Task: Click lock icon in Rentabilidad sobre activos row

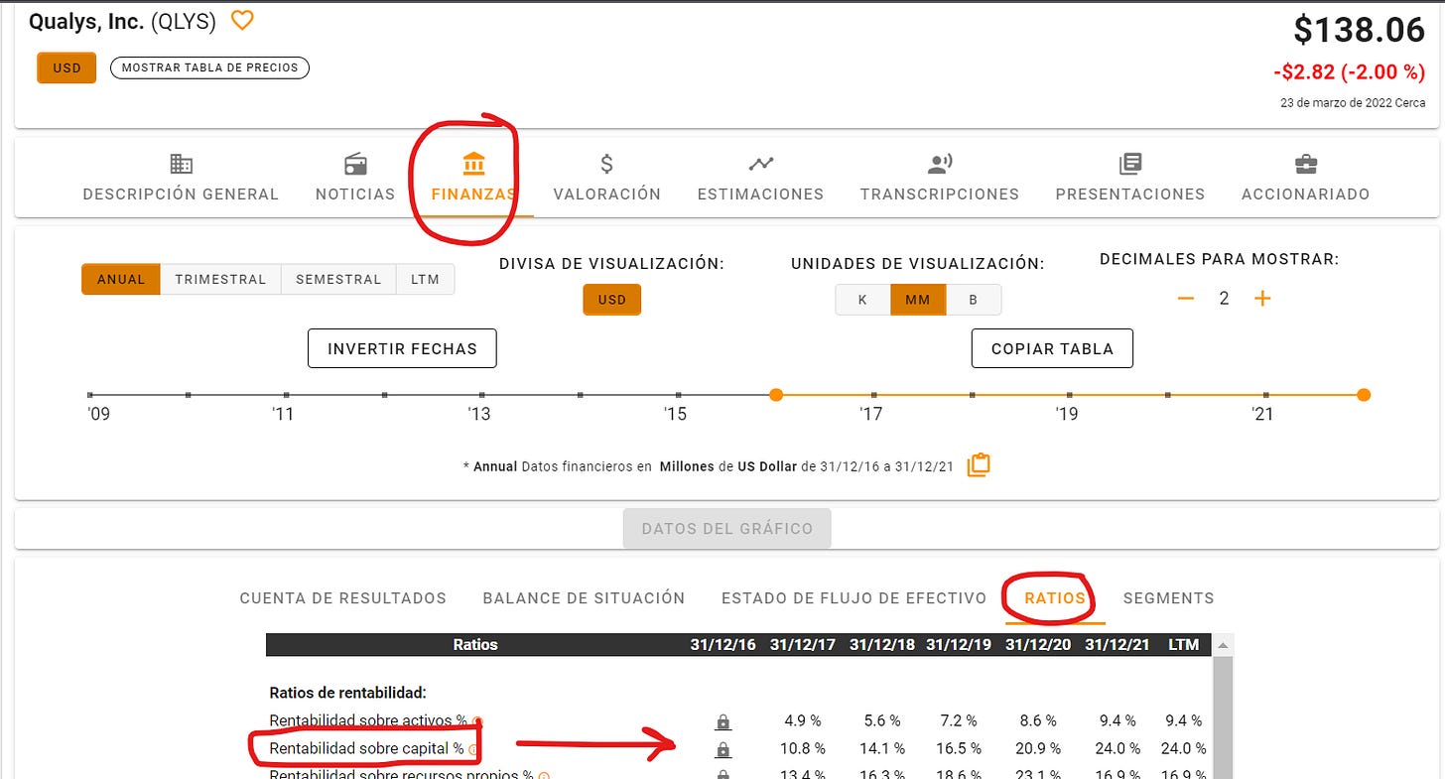Action: pos(722,721)
